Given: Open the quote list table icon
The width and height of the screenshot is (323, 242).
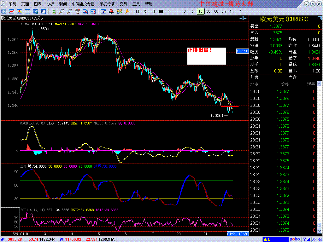Looking at the screenshot, I should pos(27,11).
